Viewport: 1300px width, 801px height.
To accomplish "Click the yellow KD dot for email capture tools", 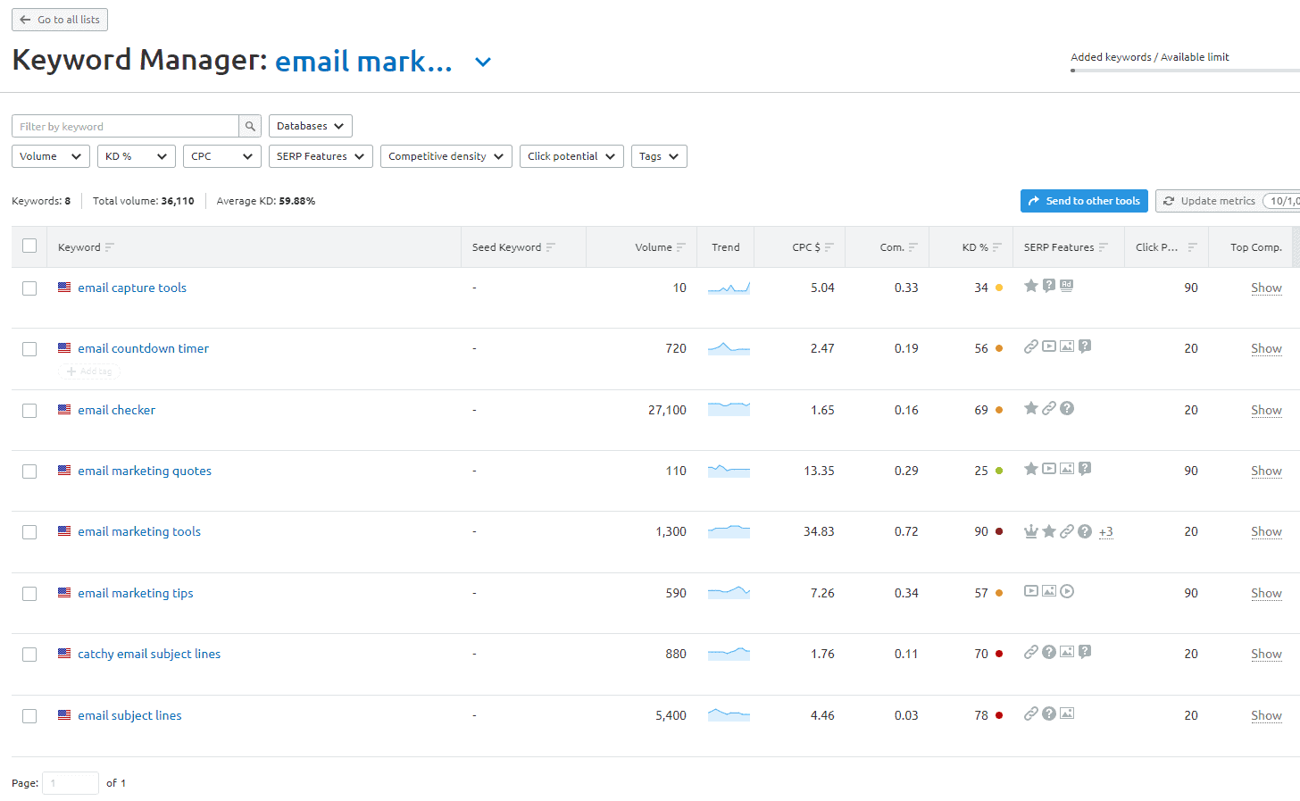I will pos(999,288).
